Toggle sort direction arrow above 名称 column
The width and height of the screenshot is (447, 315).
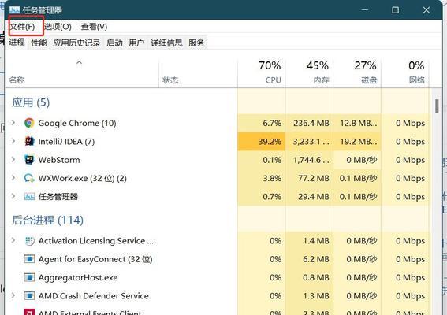coord(80,62)
